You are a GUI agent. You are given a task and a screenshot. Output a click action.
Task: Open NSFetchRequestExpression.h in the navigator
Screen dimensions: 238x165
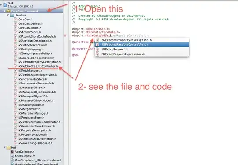pos(37,75)
